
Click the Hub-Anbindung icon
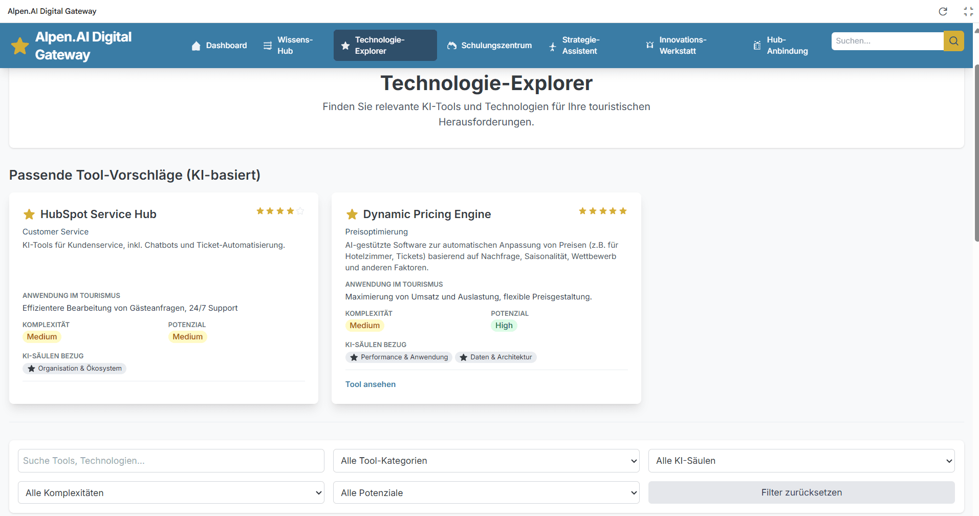click(757, 46)
